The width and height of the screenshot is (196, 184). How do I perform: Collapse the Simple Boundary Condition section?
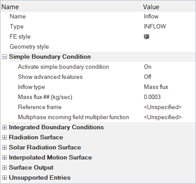tap(4, 57)
